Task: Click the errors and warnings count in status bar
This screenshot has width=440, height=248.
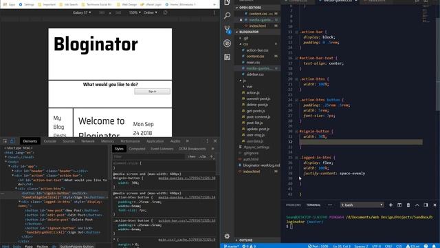Action: click(249, 246)
